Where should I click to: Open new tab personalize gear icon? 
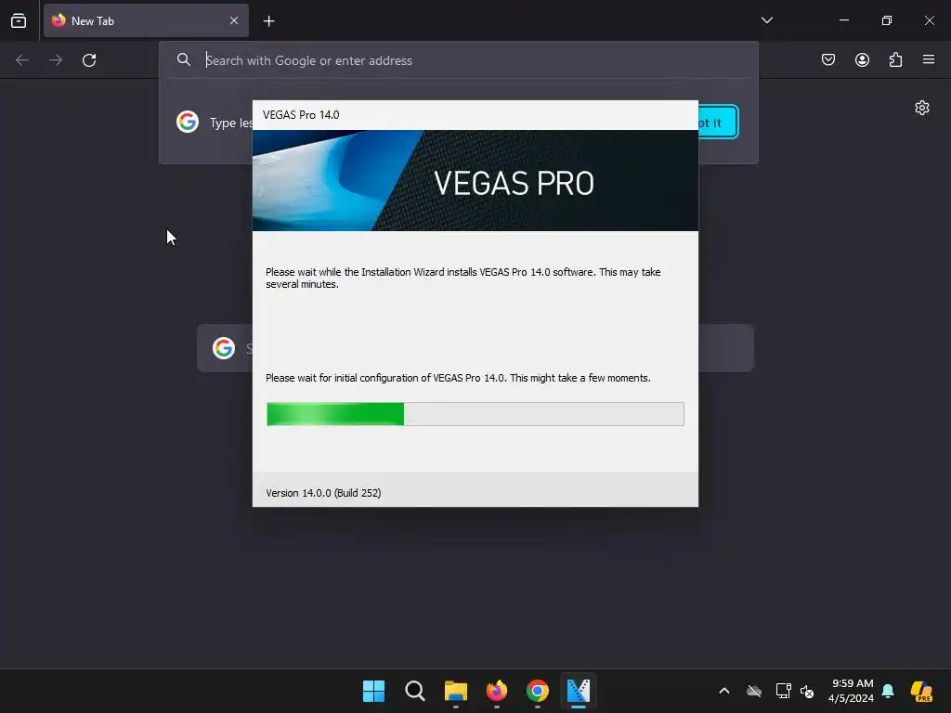(x=922, y=108)
